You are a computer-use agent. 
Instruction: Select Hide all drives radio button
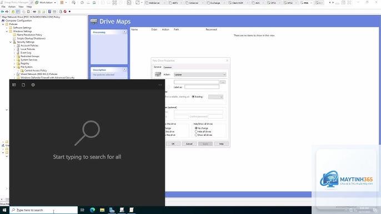196,131
